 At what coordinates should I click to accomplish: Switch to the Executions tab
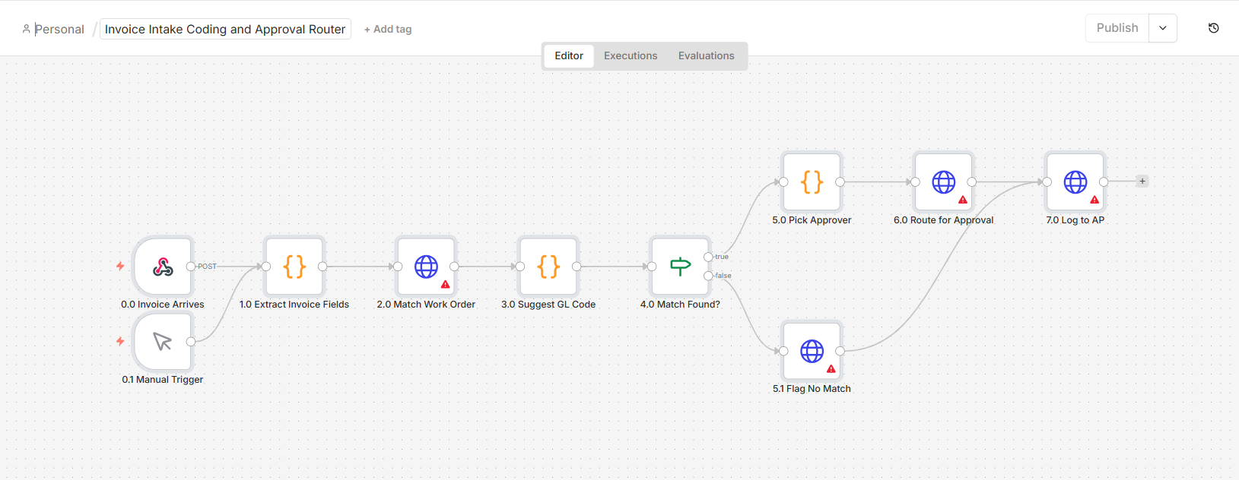coord(631,55)
